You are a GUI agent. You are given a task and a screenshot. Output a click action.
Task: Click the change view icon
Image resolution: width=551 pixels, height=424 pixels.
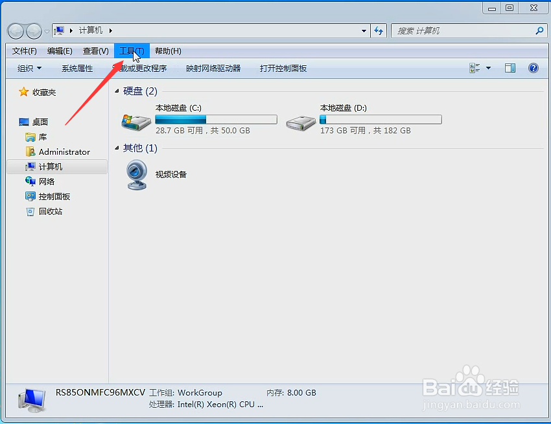[x=475, y=68]
